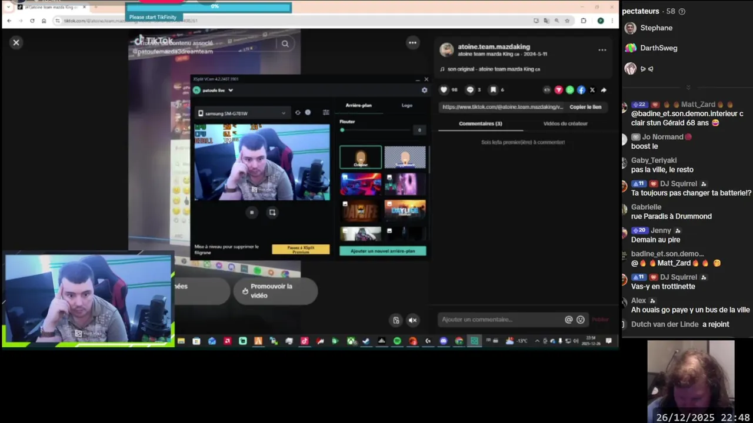This screenshot has width=753, height=423.
Task: Open Discord from the taskbar
Action: pos(444,341)
